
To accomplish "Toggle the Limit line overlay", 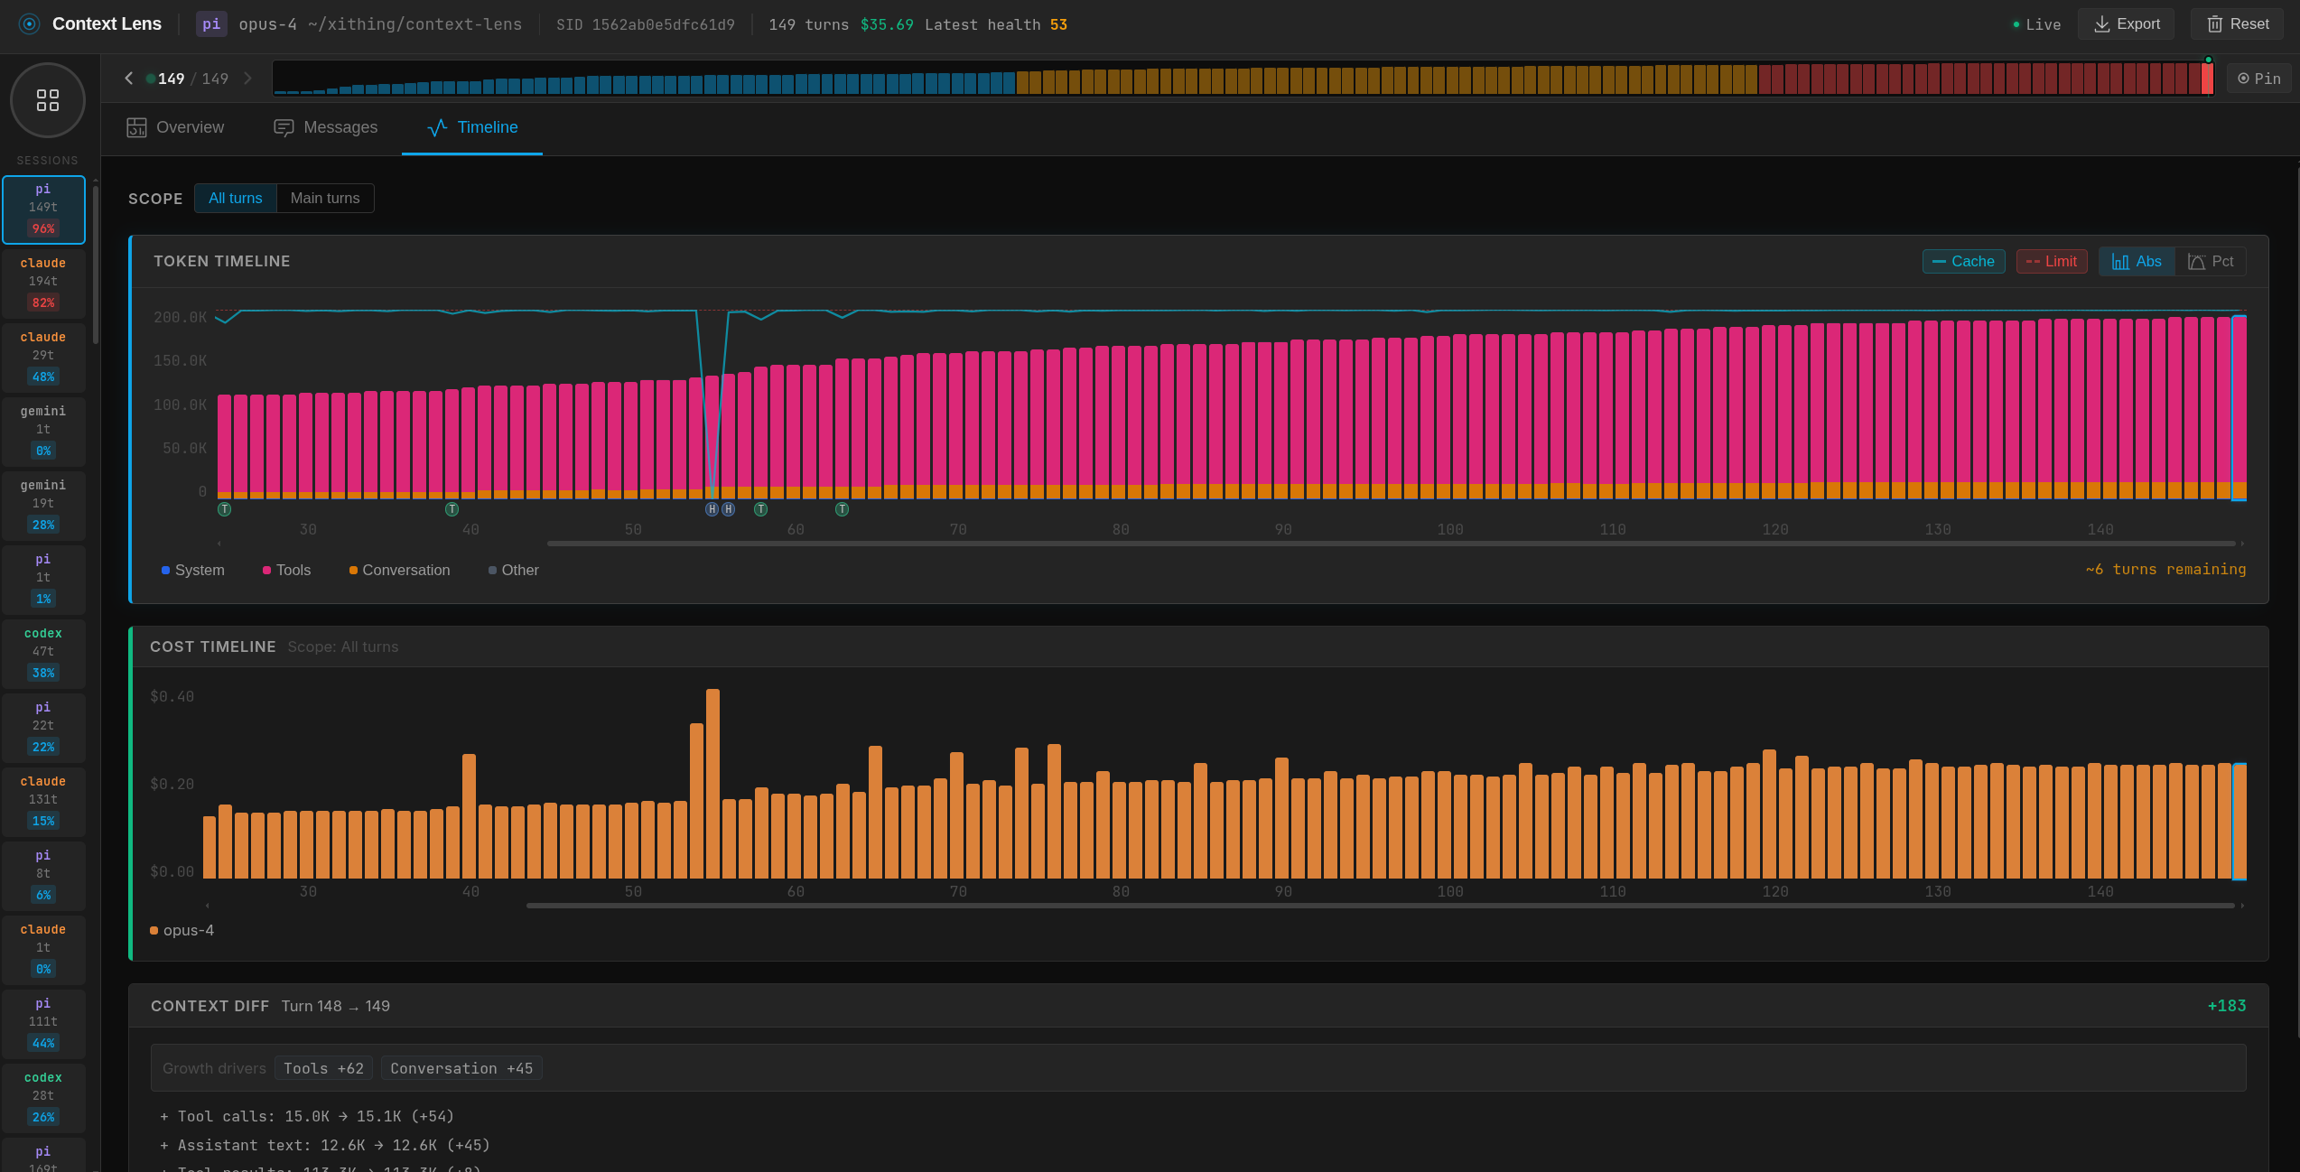I will click(2052, 261).
